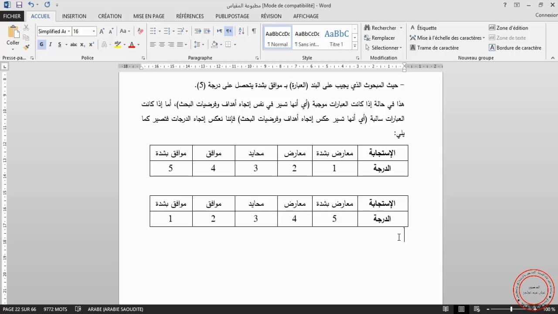Cut selection with the scissors icon
558x314 pixels.
tap(27, 28)
